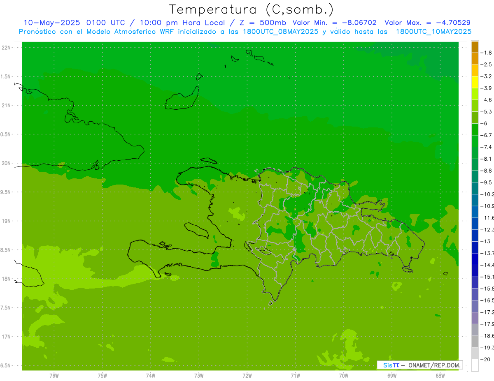The height and width of the screenshot is (381, 494).
Task: Click the -2.5 legend value
Action: click(487, 65)
